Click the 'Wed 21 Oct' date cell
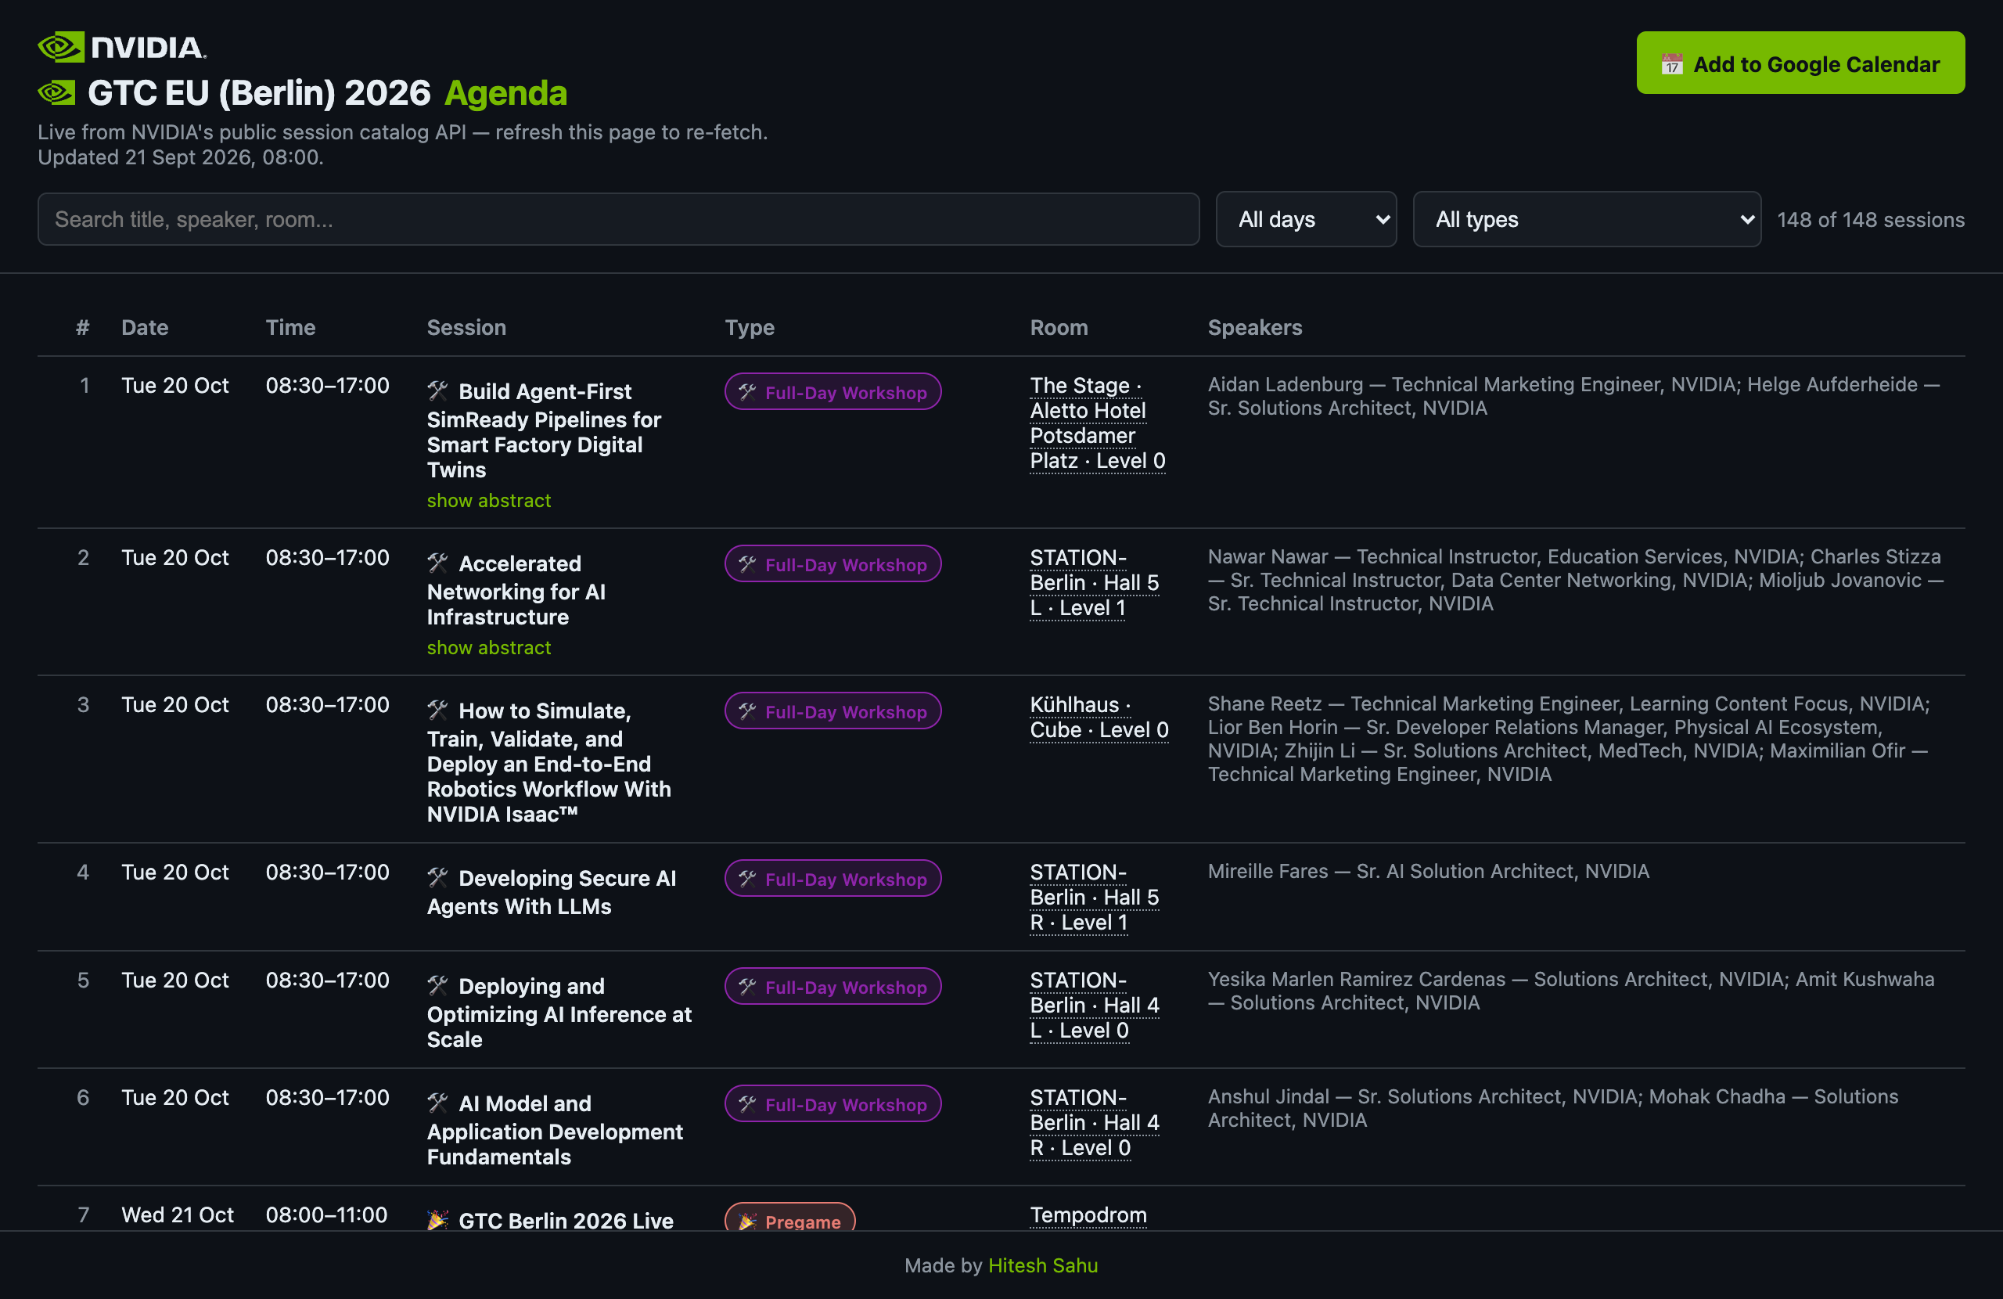This screenshot has width=2003, height=1299. coord(178,1214)
